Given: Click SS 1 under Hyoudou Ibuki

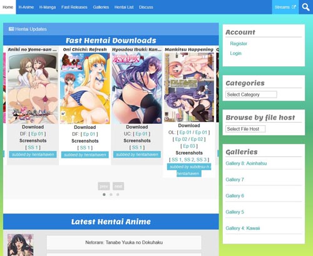Looking at the screenshot, I should point(137,148).
